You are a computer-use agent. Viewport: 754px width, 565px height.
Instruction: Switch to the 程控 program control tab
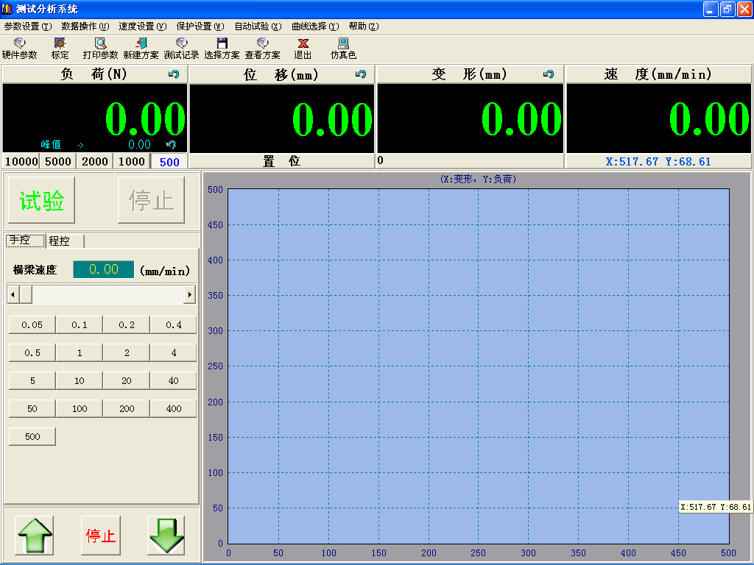[x=66, y=241]
